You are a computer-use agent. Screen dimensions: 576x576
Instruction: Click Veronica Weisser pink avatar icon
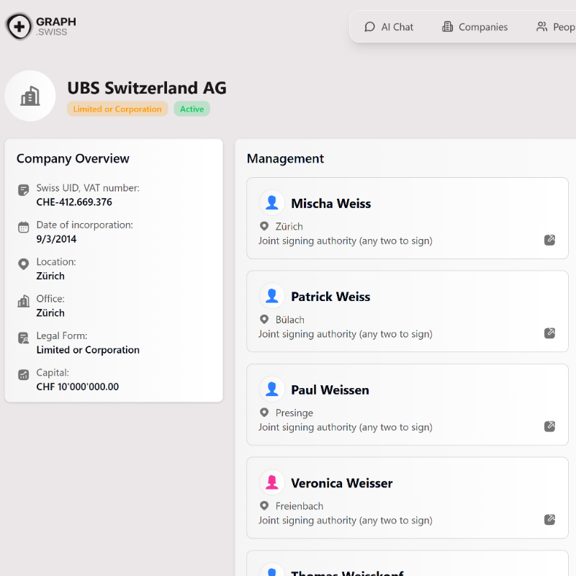coord(272,482)
